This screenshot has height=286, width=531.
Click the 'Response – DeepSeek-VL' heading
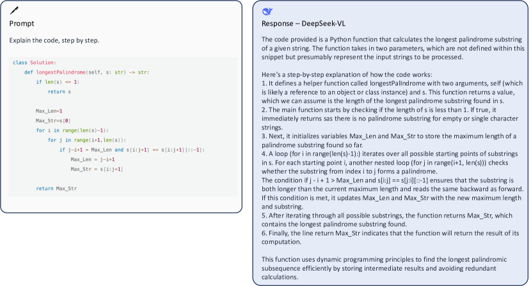[x=303, y=24]
